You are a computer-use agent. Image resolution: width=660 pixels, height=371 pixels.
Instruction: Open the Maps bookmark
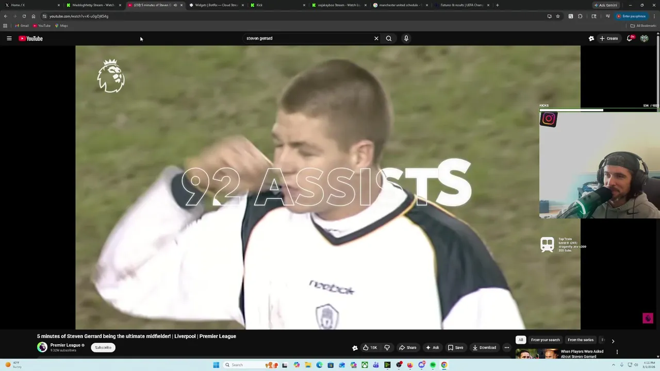pos(61,26)
